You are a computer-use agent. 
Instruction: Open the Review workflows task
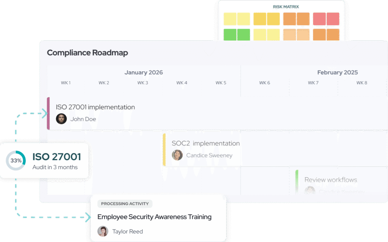(x=330, y=180)
